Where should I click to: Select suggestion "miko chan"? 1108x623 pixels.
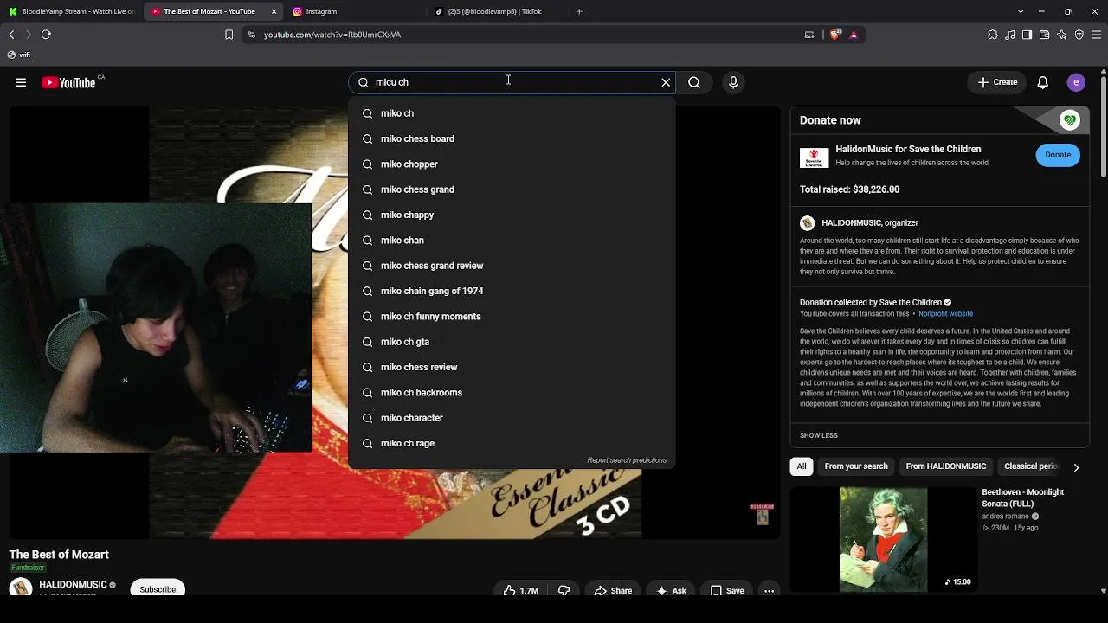tap(512, 241)
